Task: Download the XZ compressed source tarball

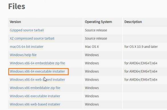Action: tap(32, 38)
